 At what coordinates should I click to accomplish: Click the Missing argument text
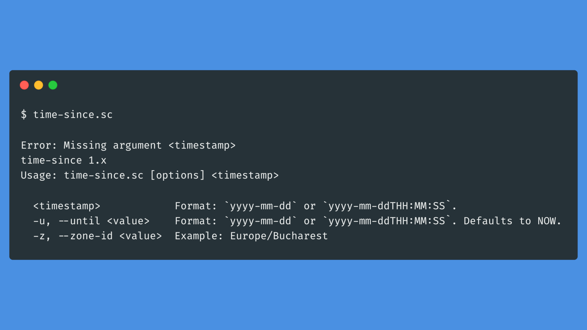coord(113,146)
